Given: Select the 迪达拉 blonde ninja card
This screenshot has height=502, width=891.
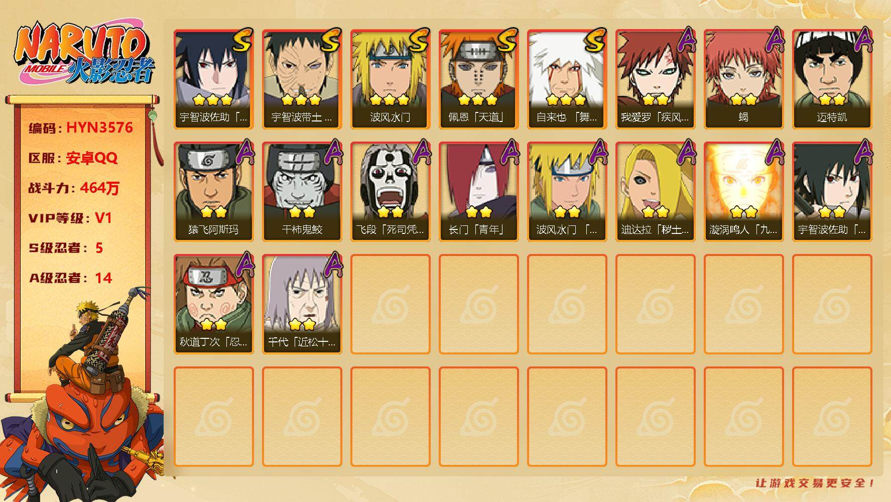Looking at the screenshot, I should (655, 192).
